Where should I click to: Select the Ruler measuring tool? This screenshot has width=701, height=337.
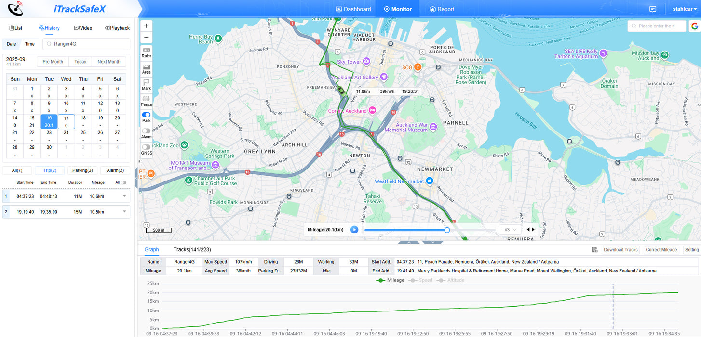click(146, 52)
